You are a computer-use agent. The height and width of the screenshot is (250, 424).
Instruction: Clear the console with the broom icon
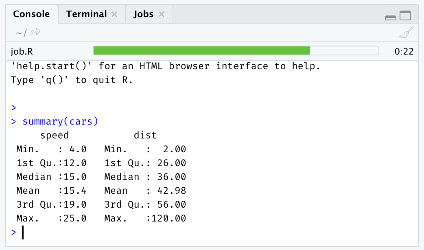click(x=407, y=32)
